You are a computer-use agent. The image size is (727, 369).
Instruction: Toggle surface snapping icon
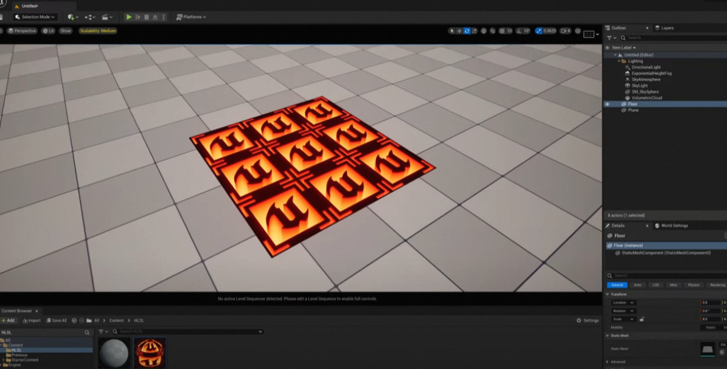coord(492,31)
